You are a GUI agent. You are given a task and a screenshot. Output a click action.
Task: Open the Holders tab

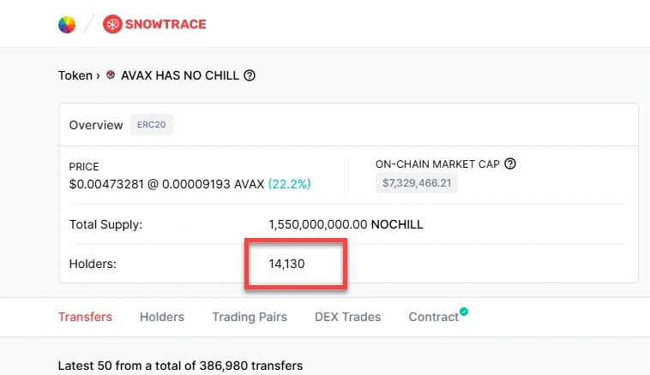pos(162,317)
